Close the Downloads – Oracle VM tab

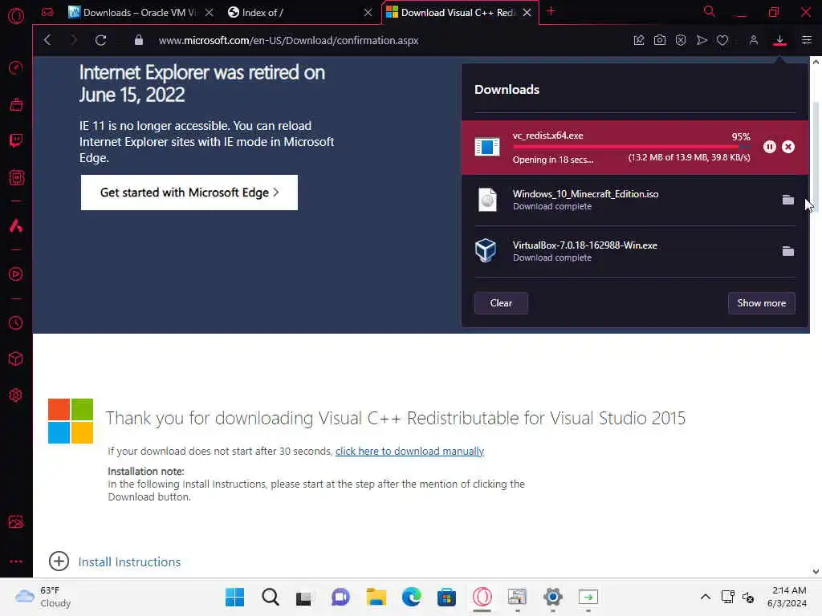(210, 13)
